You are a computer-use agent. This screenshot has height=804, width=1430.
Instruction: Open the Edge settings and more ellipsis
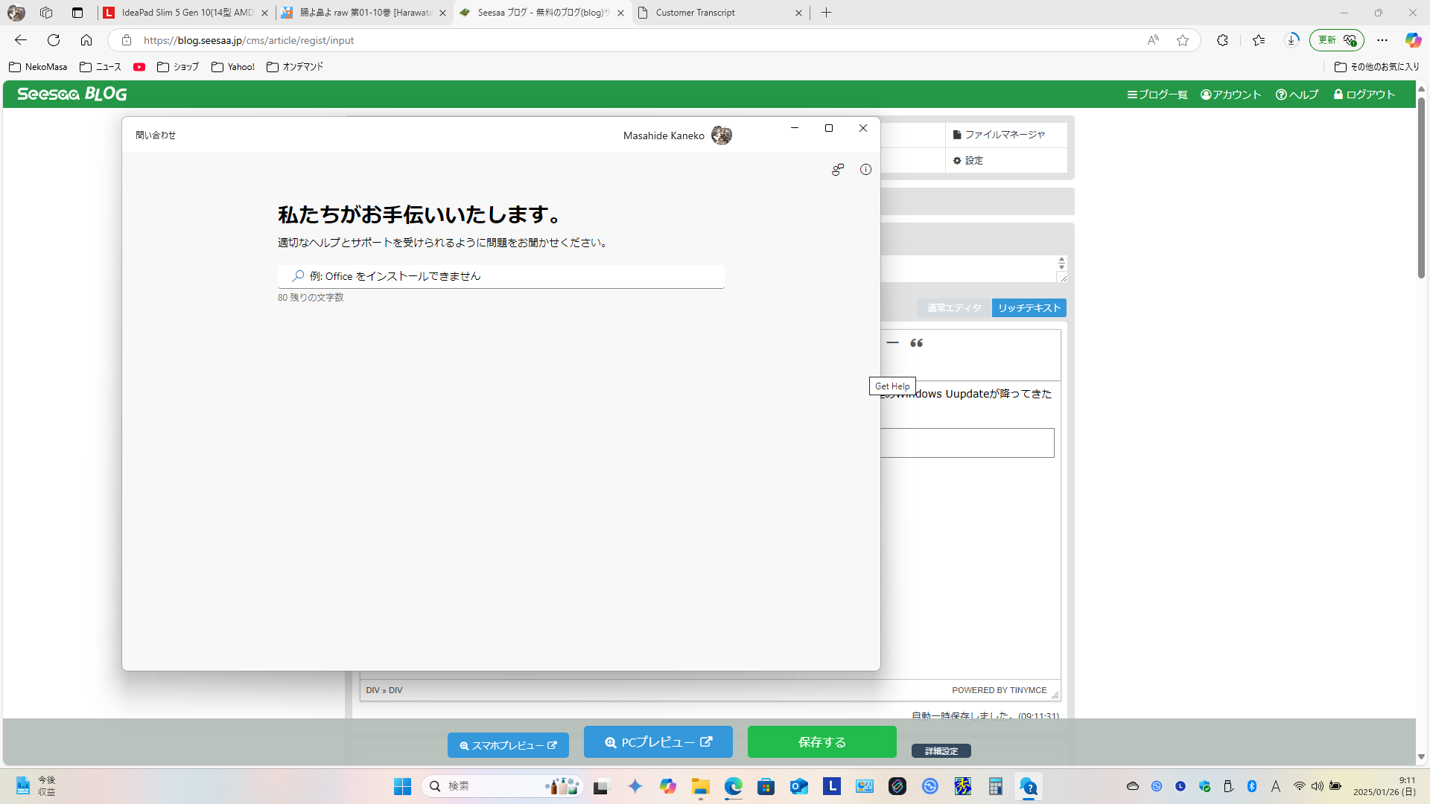click(1382, 40)
